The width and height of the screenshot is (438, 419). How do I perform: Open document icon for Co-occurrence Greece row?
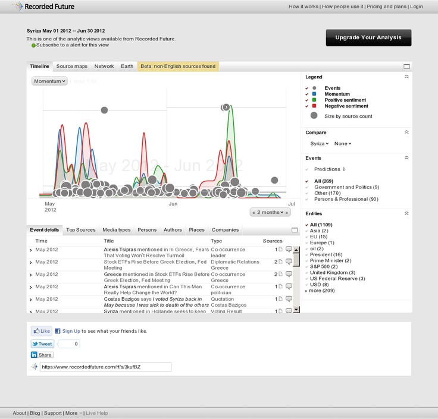point(280,274)
